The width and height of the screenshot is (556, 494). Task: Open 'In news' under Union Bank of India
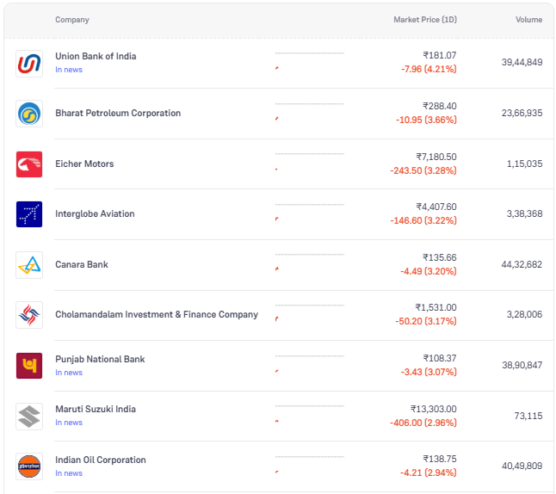click(69, 70)
